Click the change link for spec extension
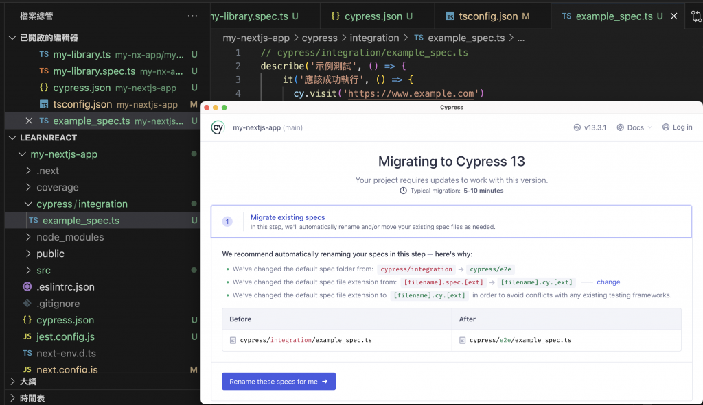 coord(608,282)
